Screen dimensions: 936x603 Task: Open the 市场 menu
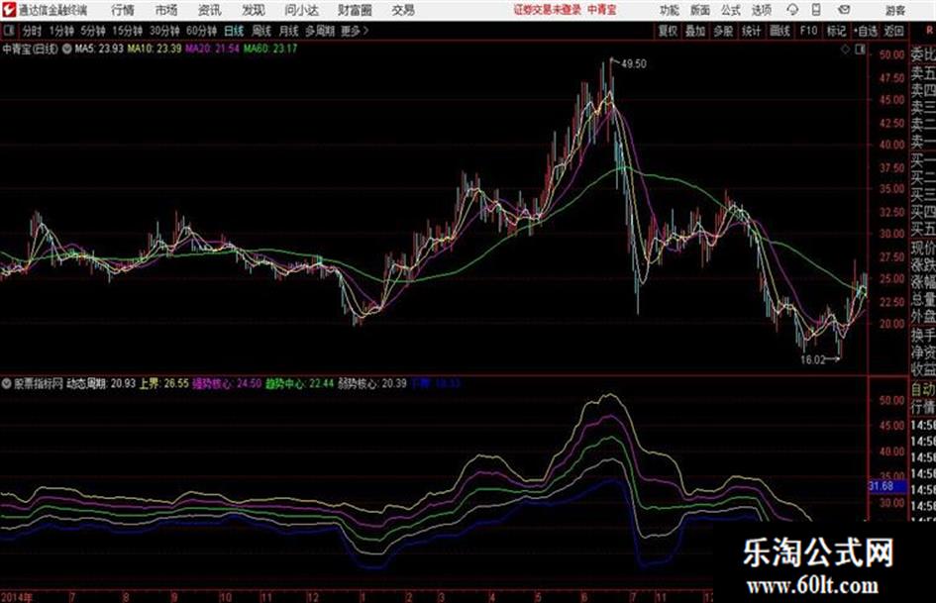[x=166, y=10]
